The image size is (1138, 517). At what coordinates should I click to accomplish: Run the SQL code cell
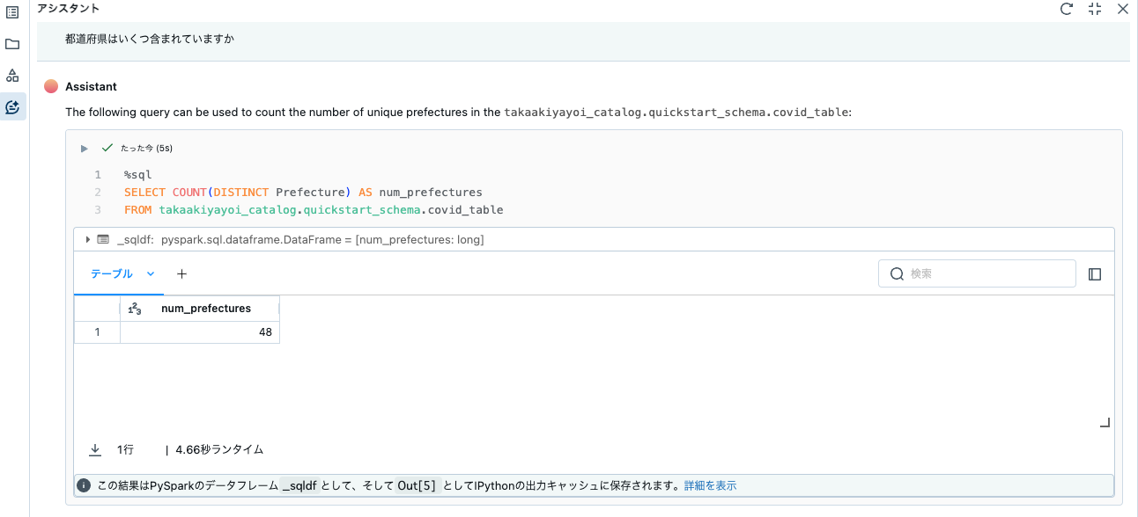(85, 149)
